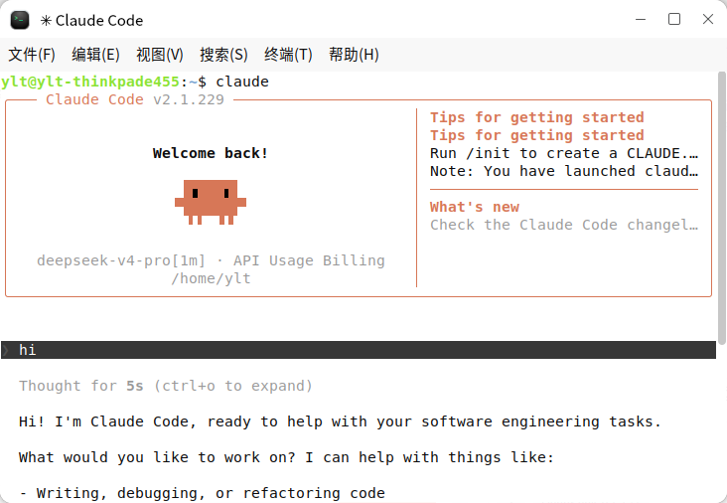727x503 pixels.
Task: Click 'Note: You have launched claud…' line
Action: [x=564, y=171]
